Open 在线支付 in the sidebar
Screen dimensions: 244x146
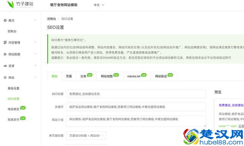(14, 120)
